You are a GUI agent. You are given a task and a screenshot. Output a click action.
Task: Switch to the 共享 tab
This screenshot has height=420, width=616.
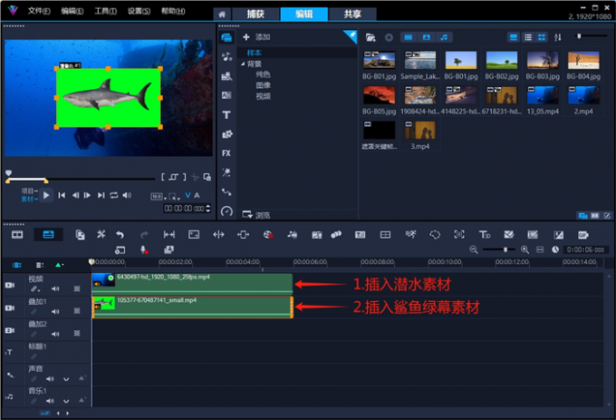(352, 15)
